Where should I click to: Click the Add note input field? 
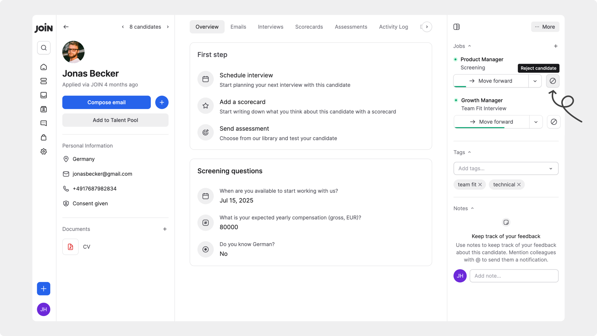coord(514,276)
